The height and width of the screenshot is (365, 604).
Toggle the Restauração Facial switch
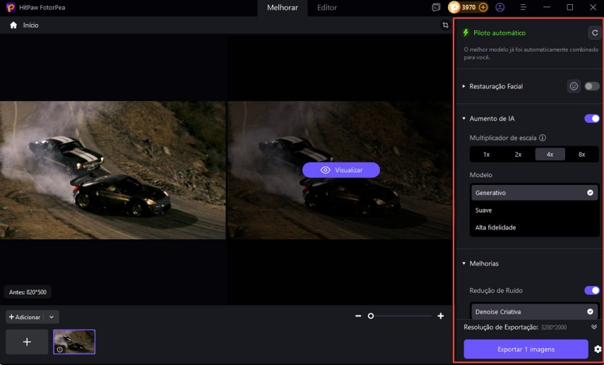tap(592, 86)
